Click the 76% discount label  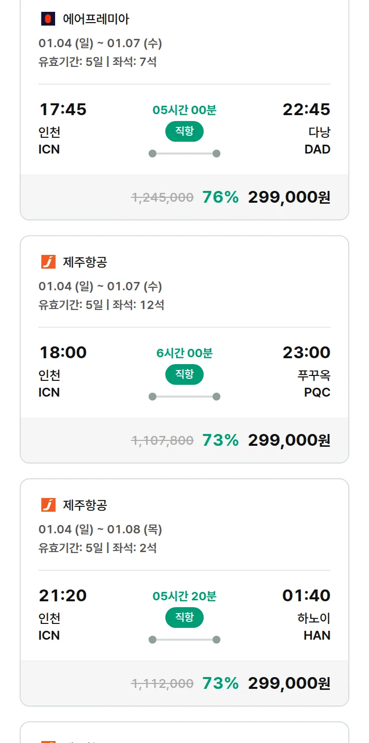(x=220, y=197)
